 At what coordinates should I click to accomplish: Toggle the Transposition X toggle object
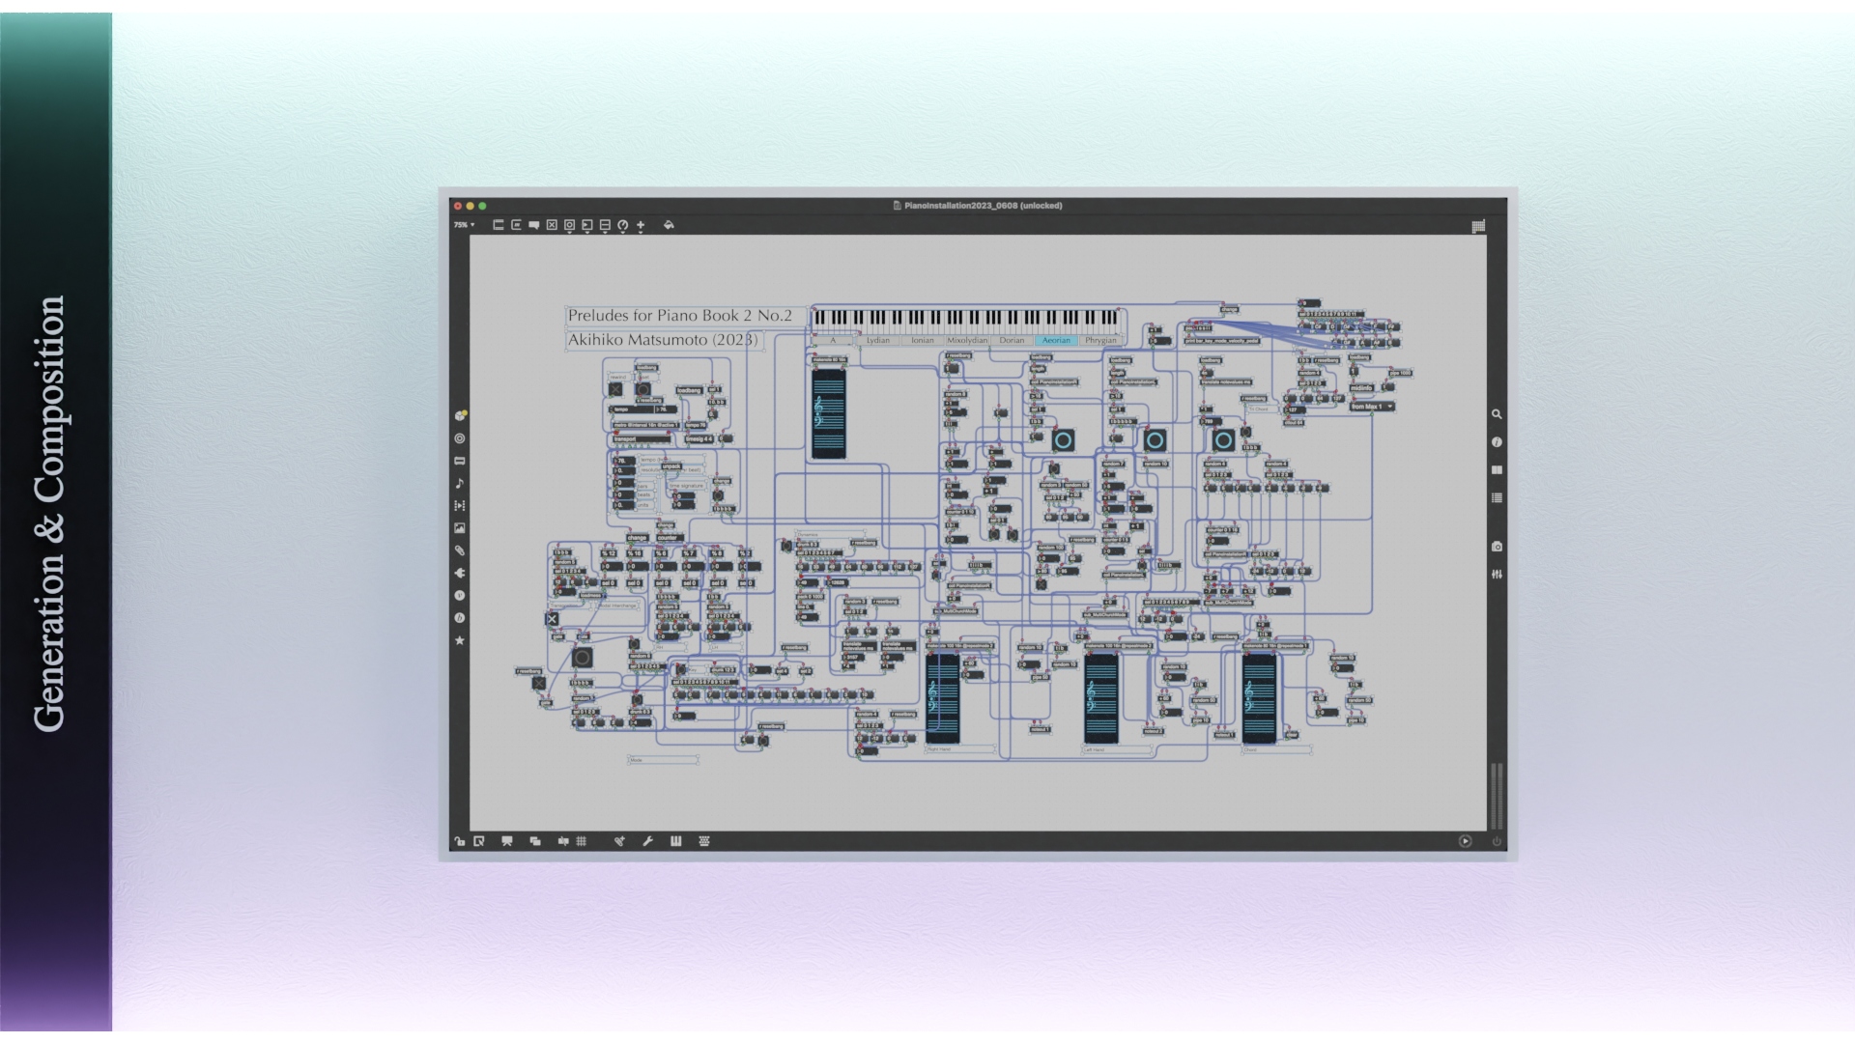pos(552,619)
